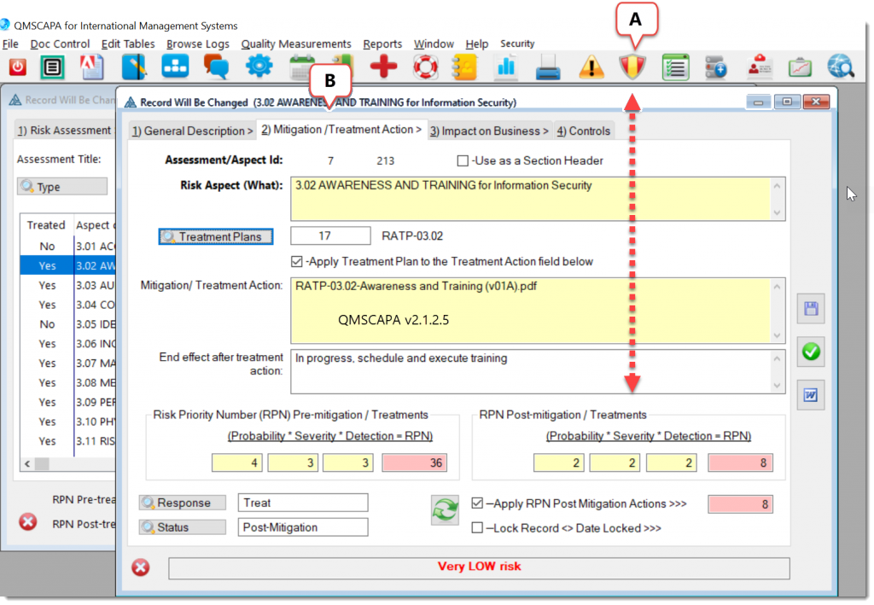The image size is (874, 605).
Task: Open the risk shield icon
Action: tap(632, 68)
